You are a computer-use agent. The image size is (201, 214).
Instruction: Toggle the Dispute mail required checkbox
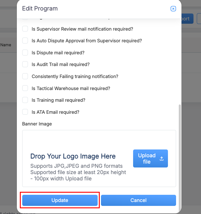[25, 53]
